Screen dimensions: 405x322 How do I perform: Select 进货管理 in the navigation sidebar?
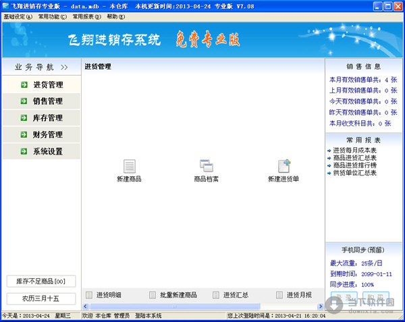pyautogui.click(x=47, y=84)
